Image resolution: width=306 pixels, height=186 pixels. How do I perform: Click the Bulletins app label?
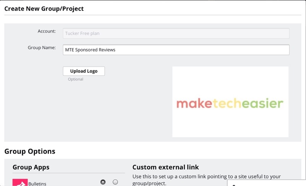(x=37, y=184)
